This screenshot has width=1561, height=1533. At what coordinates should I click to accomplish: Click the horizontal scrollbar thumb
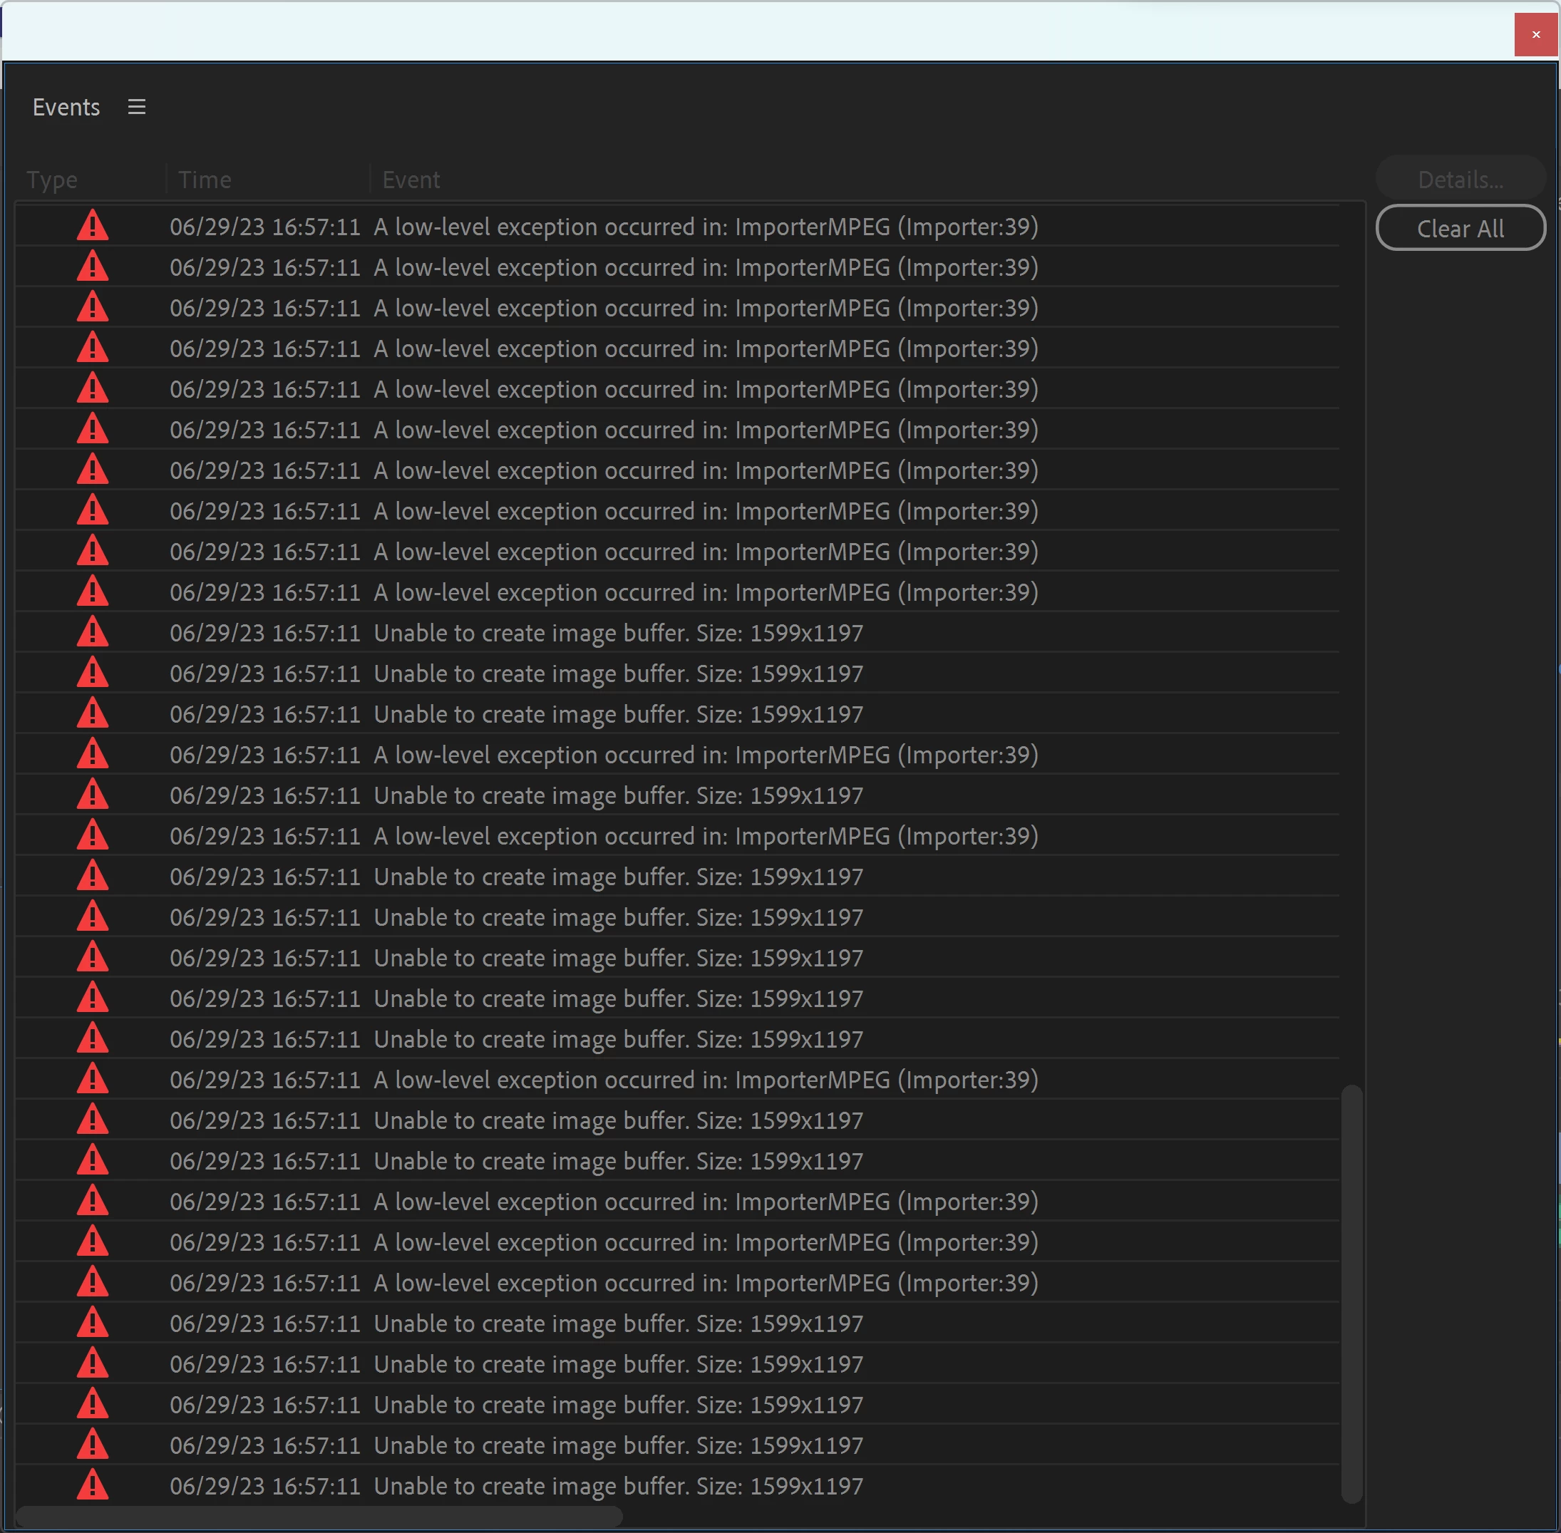(x=319, y=1516)
